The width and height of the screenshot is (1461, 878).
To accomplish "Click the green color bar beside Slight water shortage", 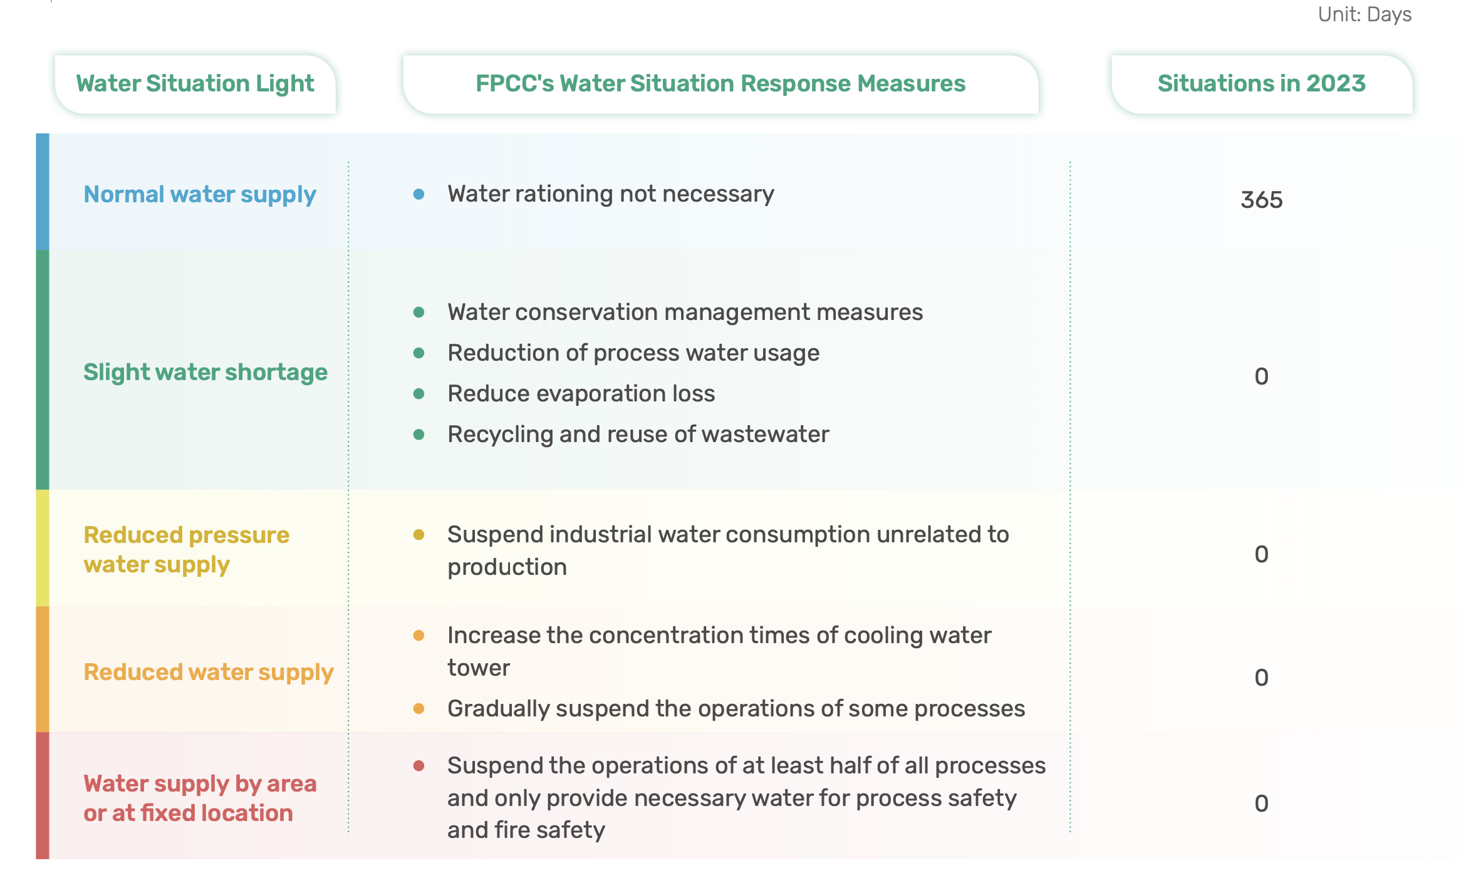I will (x=43, y=370).
